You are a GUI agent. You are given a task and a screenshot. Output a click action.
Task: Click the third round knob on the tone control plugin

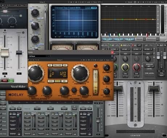point(35,39)
